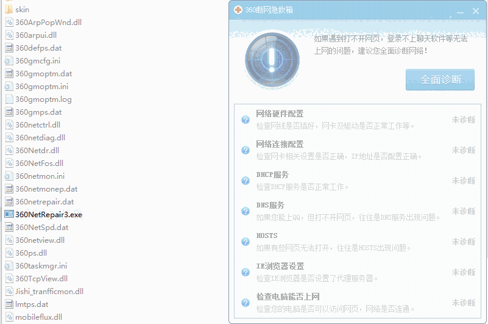Select the file name Jishi_tranfficmon.dll

(49, 291)
